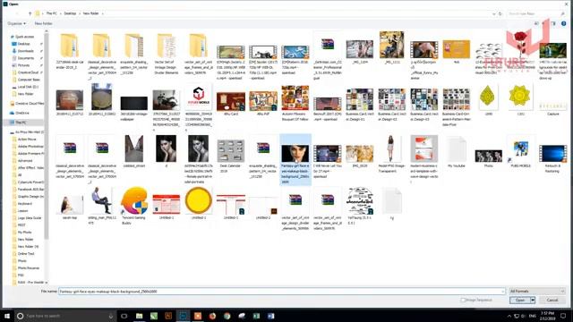This screenshot has height=322, width=573.
Task: Click the search field in Open dialog
Action: (x=535, y=13)
